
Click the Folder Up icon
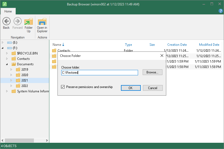[x=28, y=22]
